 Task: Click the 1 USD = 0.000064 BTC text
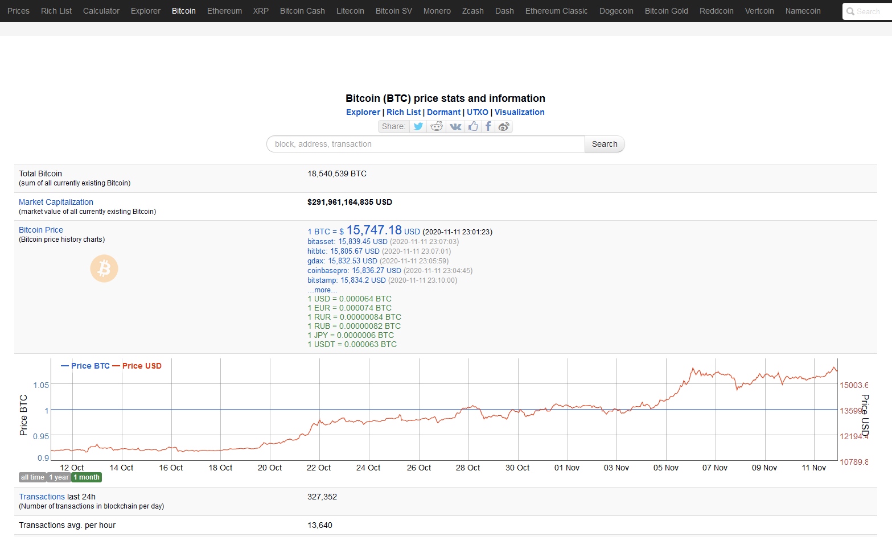[x=350, y=299]
